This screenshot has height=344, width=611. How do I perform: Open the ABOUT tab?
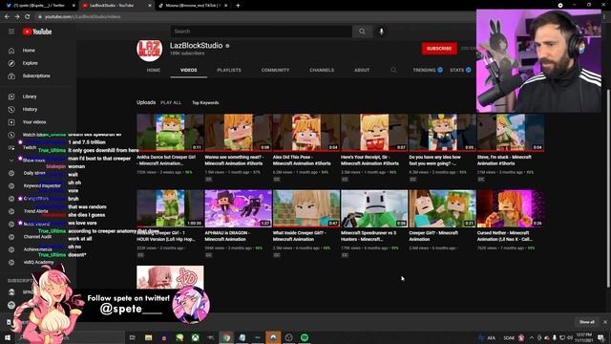pyautogui.click(x=362, y=70)
